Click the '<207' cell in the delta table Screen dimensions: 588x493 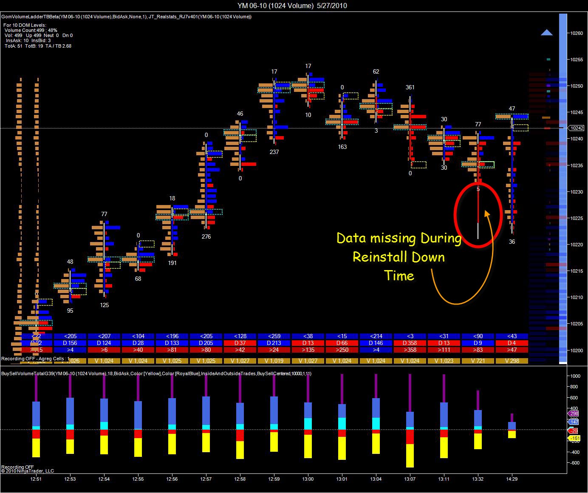point(104,336)
